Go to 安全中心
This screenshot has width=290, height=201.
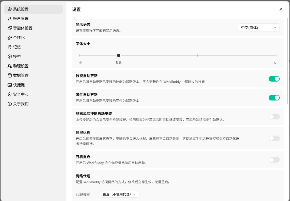[x=34, y=94]
